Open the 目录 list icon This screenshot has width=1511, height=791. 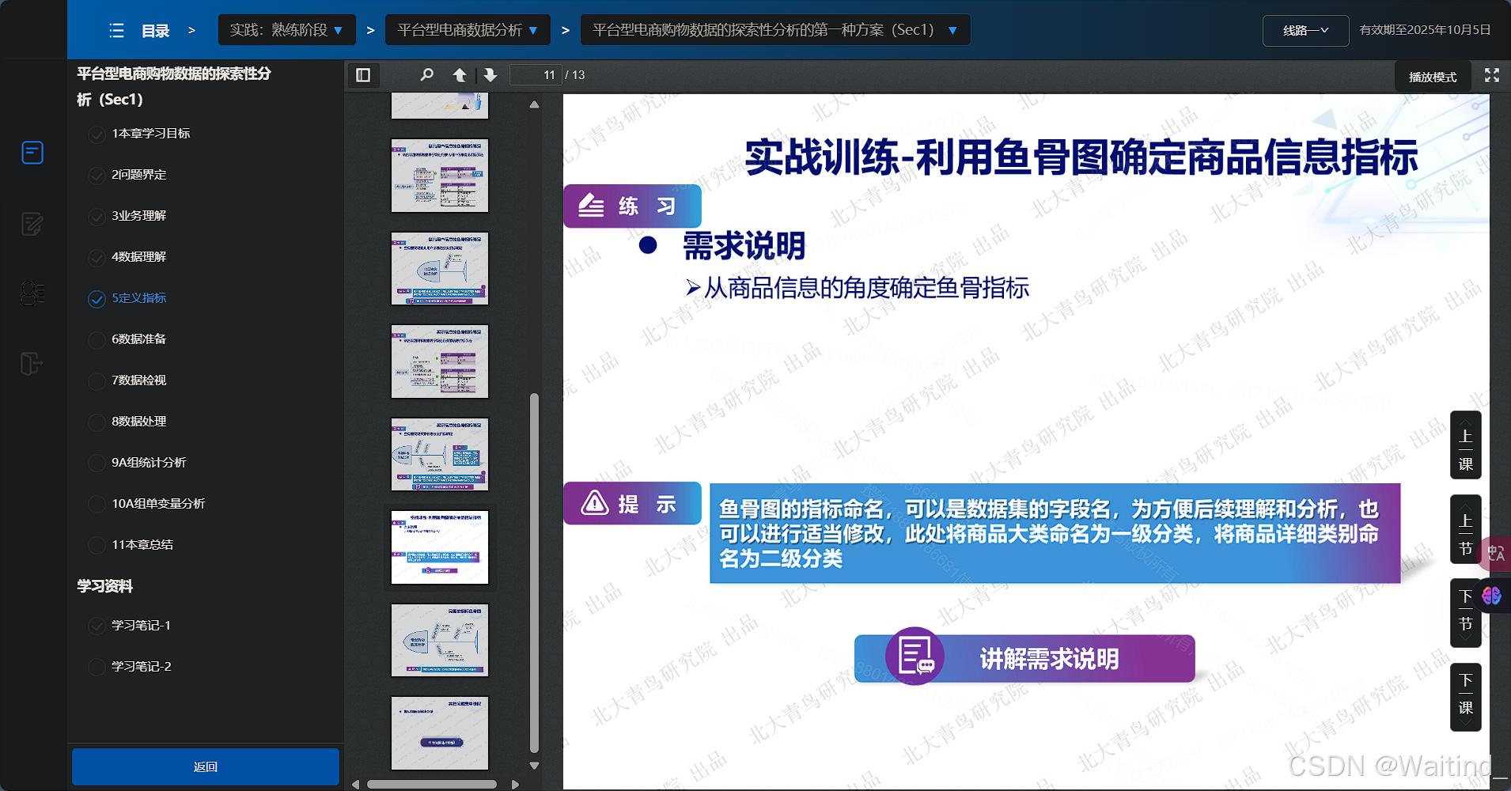coord(117,31)
